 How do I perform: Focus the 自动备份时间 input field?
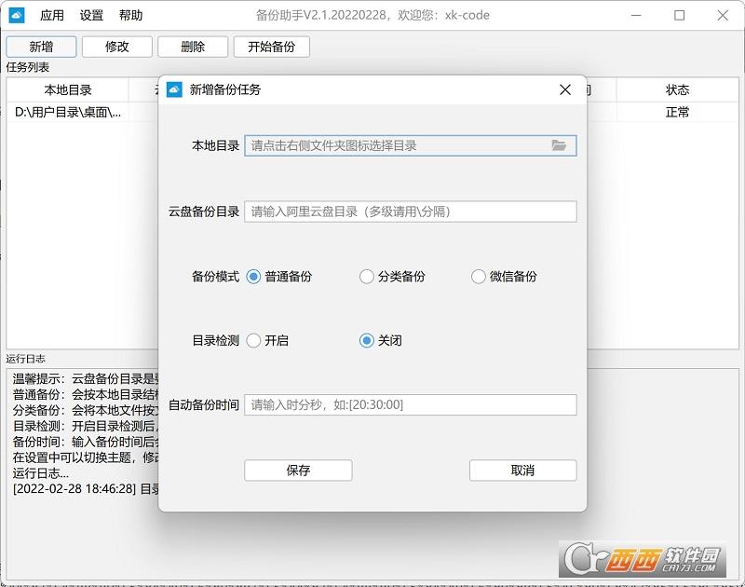pyautogui.click(x=410, y=405)
